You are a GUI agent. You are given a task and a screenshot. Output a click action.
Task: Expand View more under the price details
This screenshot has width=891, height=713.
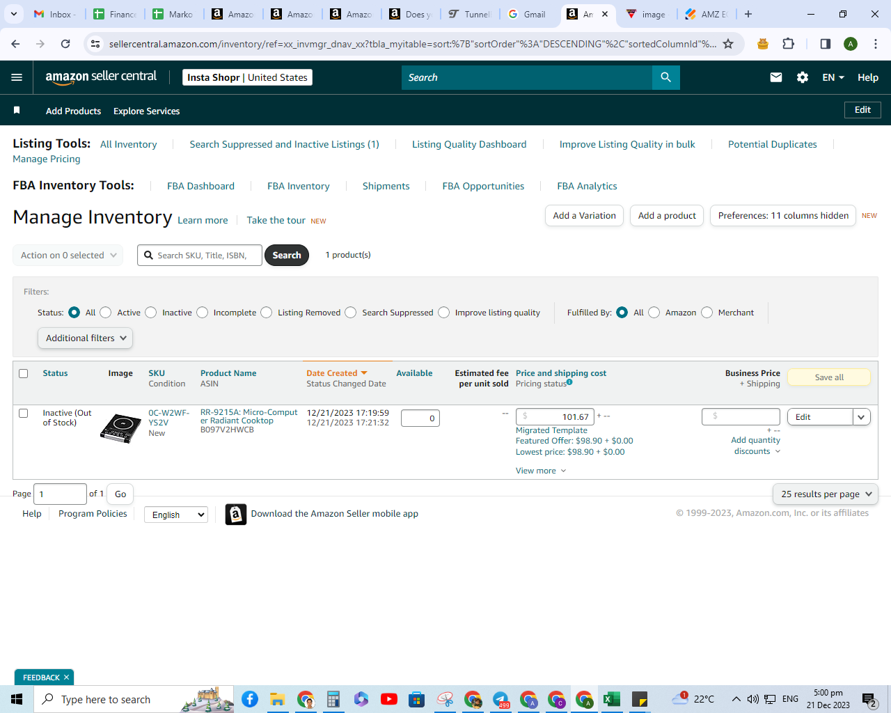pyautogui.click(x=541, y=471)
